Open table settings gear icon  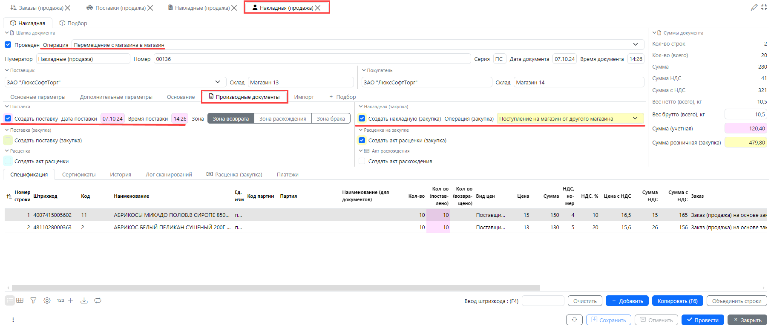click(47, 300)
